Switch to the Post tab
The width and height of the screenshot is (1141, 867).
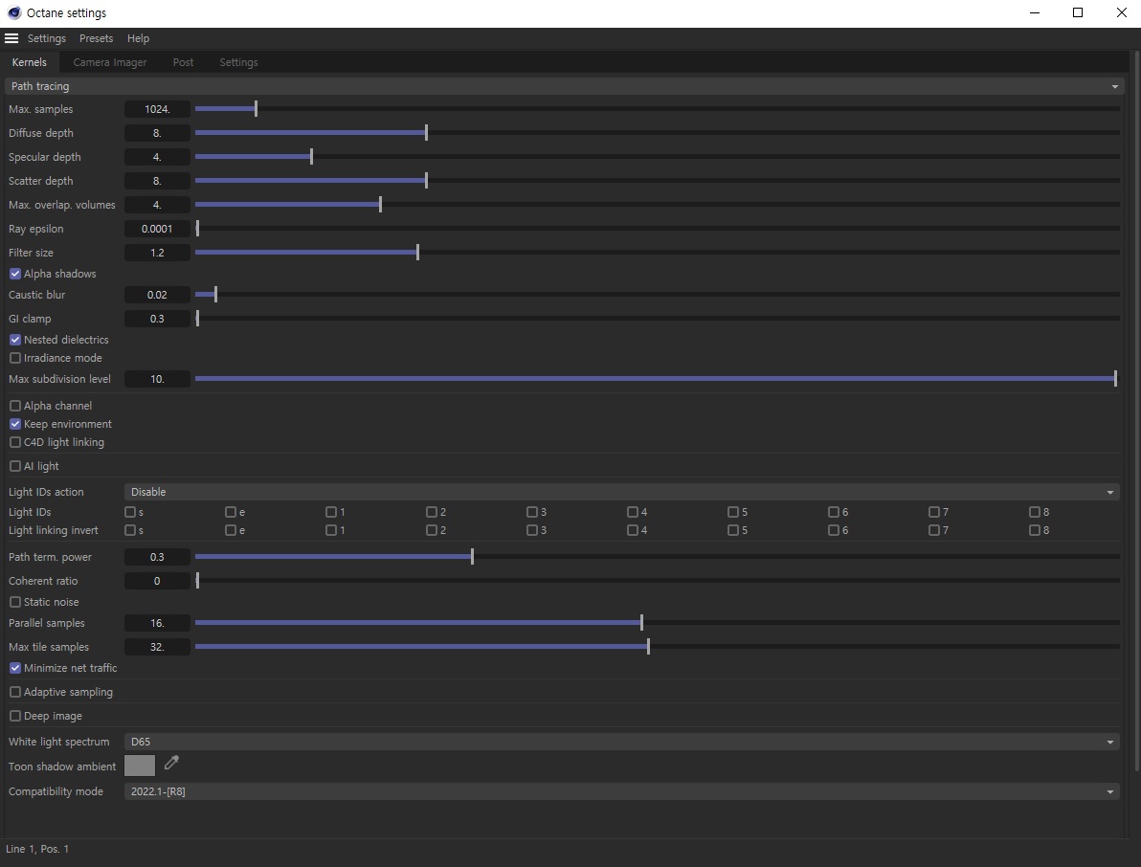pos(184,62)
